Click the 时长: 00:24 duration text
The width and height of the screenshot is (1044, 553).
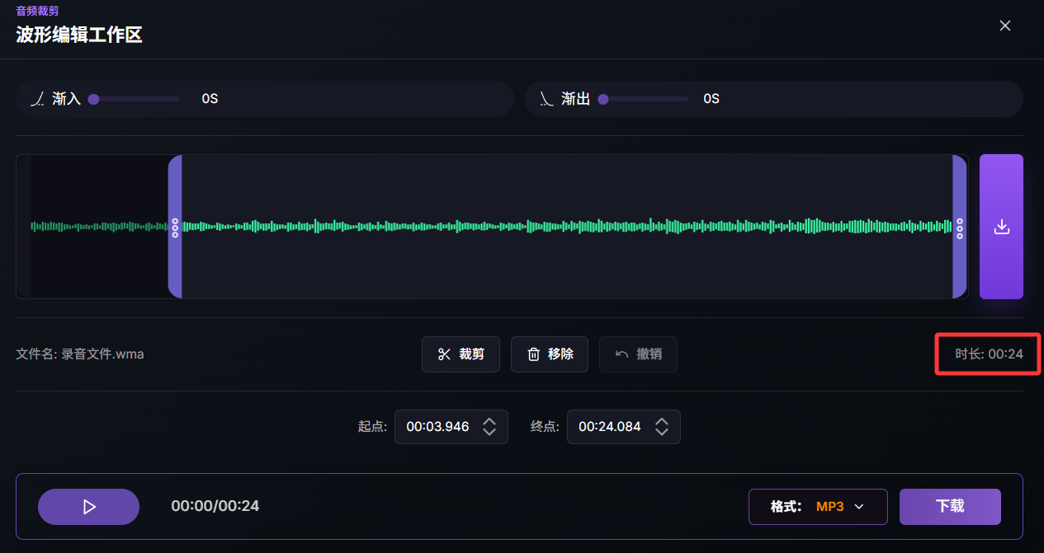(x=989, y=354)
